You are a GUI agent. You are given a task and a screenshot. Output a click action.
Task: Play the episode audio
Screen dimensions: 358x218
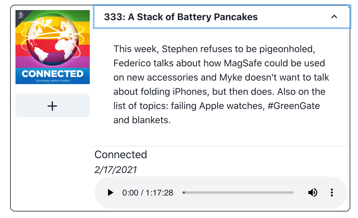(x=111, y=193)
